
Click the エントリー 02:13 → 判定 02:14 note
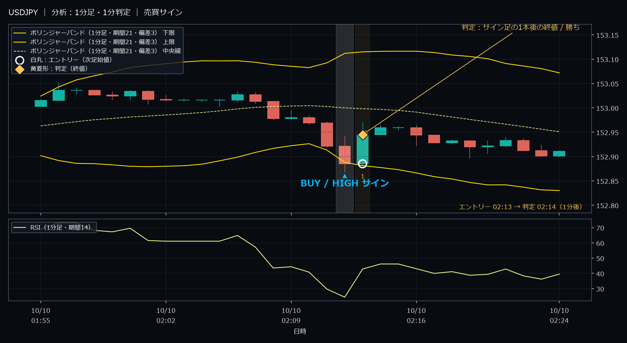click(520, 207)
